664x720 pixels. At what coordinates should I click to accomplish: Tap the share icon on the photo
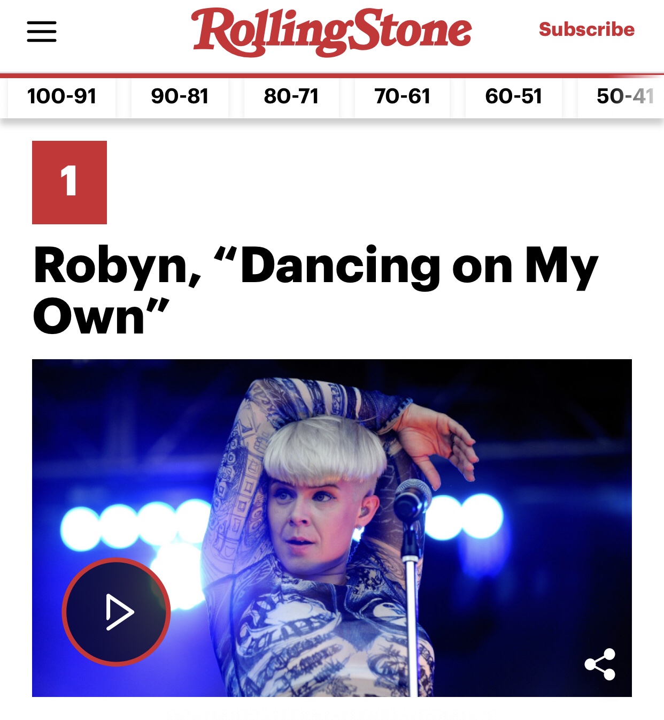pos(600,664)
